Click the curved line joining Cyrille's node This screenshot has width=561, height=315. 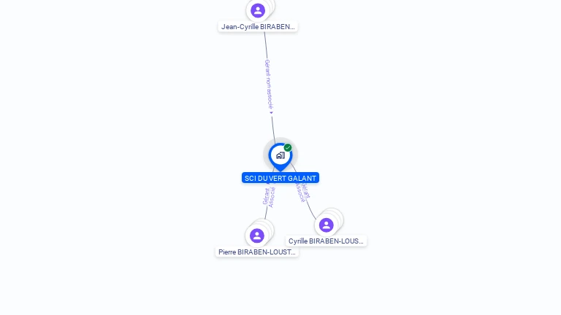point(310,210)
